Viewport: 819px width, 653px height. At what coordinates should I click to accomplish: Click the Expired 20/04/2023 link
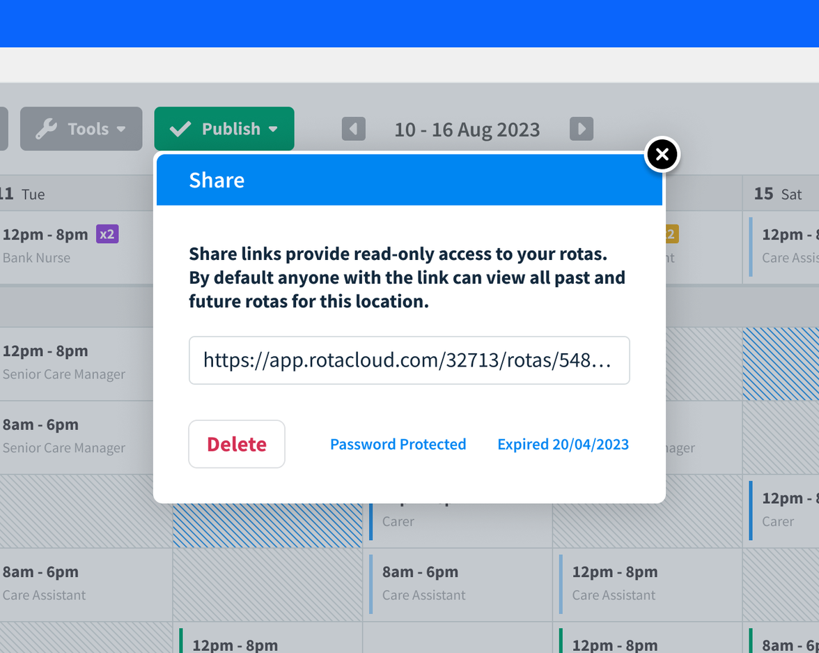pos(563,444)
